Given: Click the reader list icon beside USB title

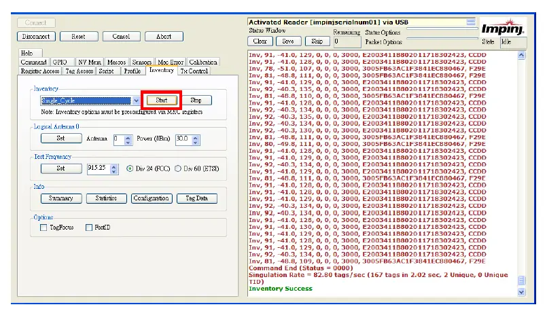Looking at the screenshot, I should tap(471, 22).
